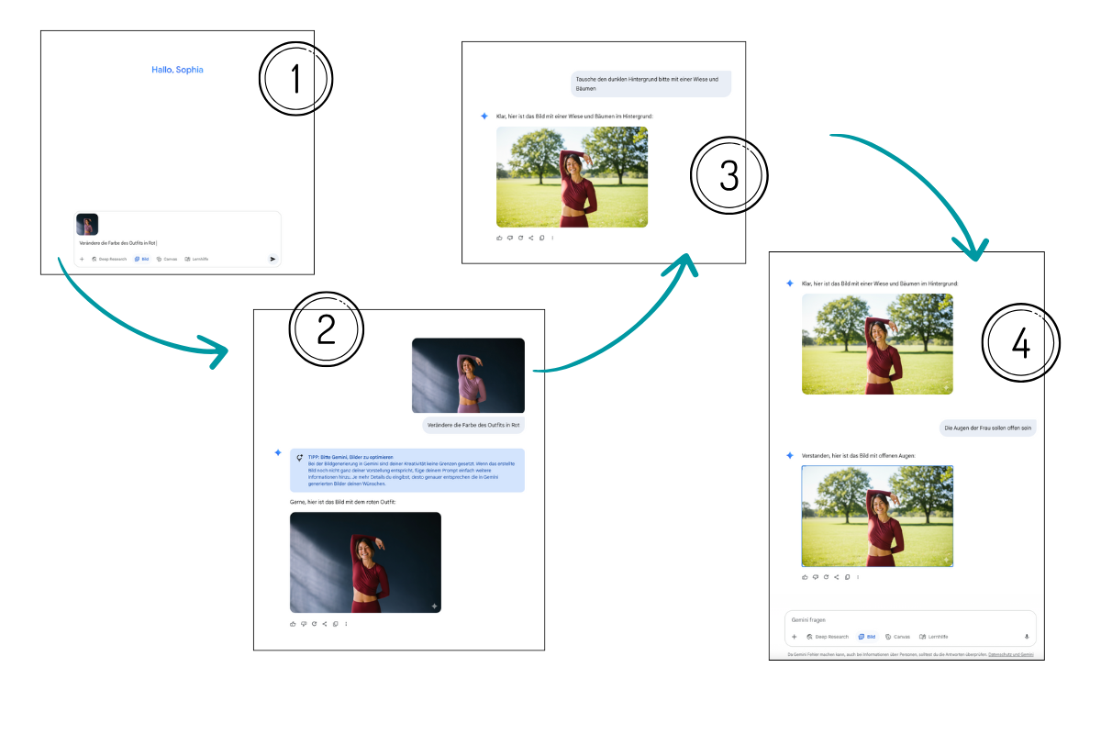Open the three-dot menu under the red outfit image

pos(346,624)
